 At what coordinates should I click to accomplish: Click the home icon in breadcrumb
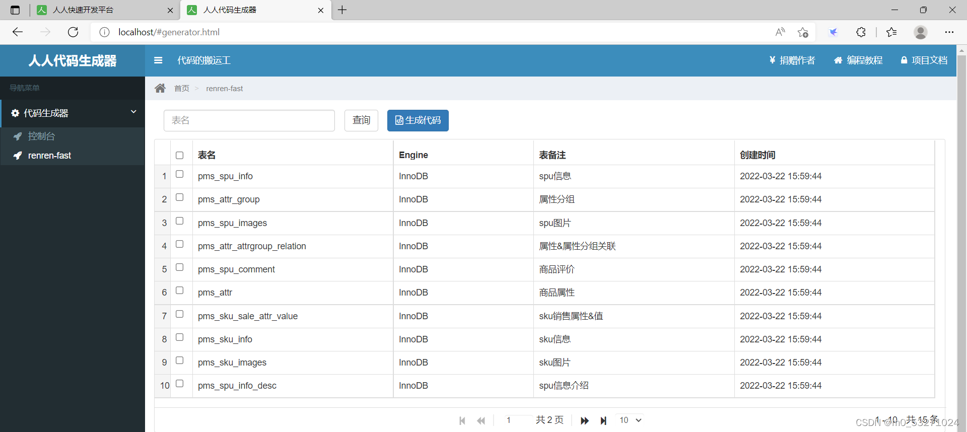(x=160, y=88)
